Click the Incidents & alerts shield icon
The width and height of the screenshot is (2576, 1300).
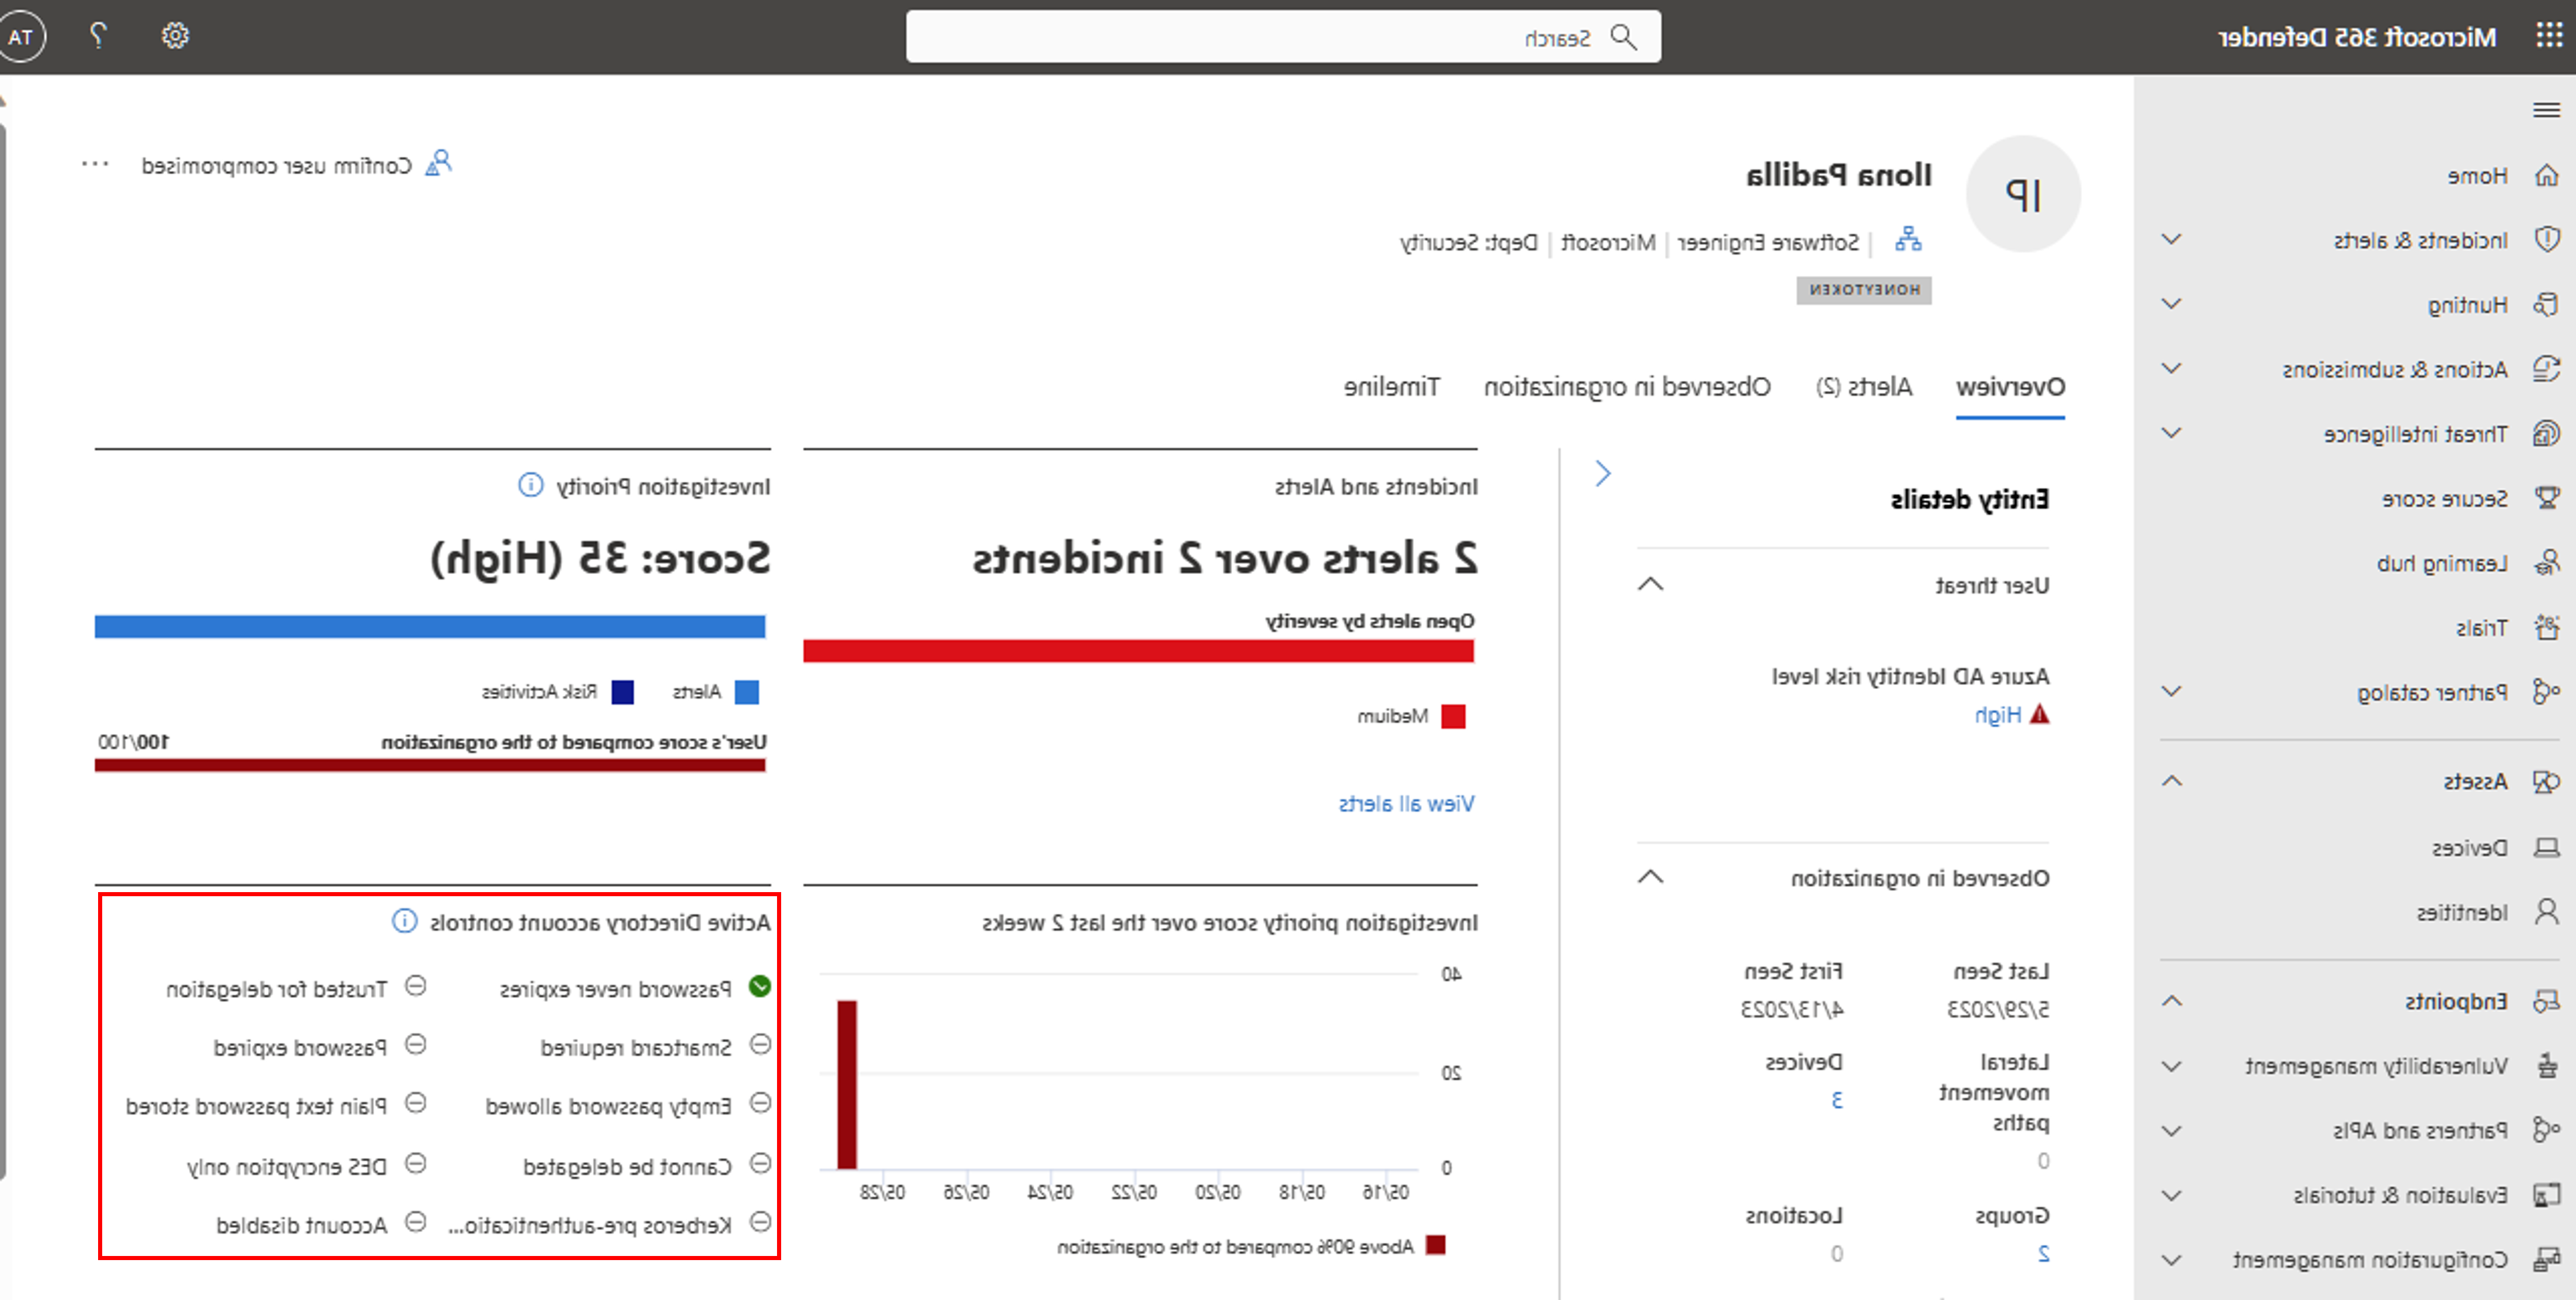click(x=2547, y=240)
